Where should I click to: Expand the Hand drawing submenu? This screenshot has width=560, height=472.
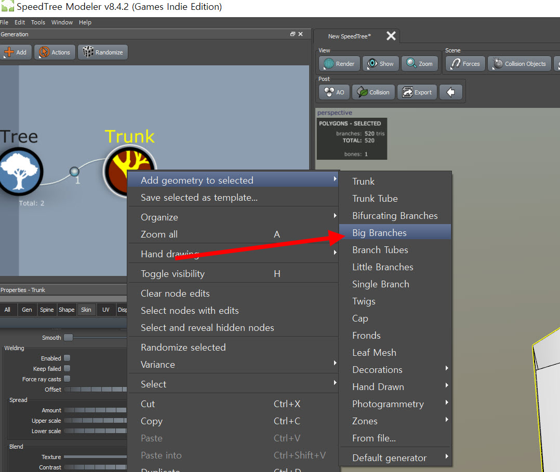point(233,254)
